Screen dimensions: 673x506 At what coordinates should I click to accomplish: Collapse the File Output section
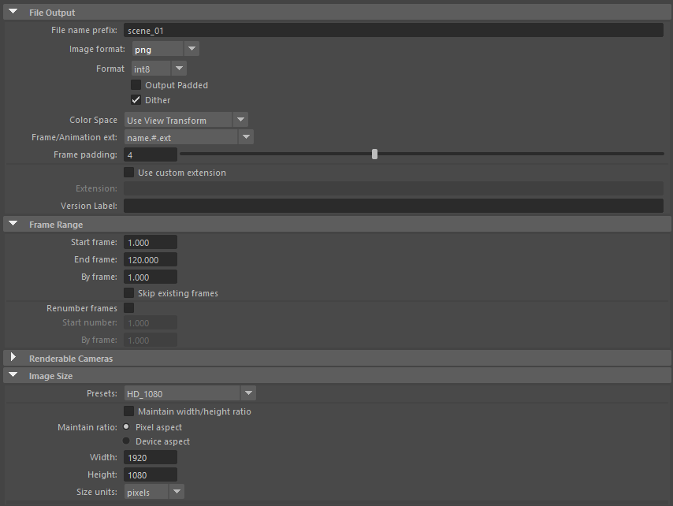13,12
